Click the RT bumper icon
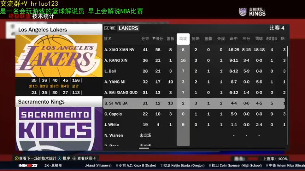Screen dimensions: 305x171 [113, 28]
